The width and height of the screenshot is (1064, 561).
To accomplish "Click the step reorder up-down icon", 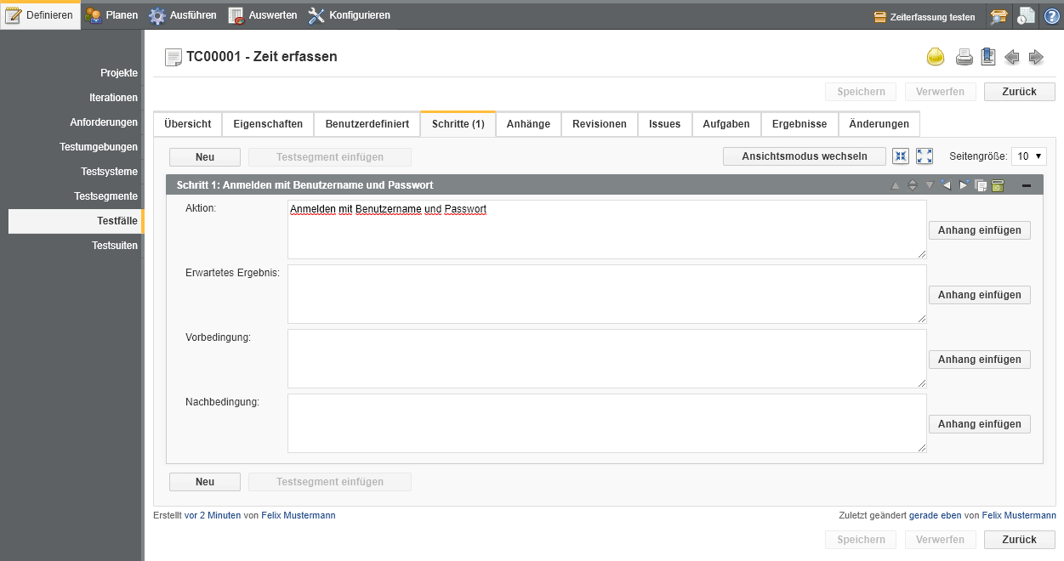I will click(x=913, y=185).
